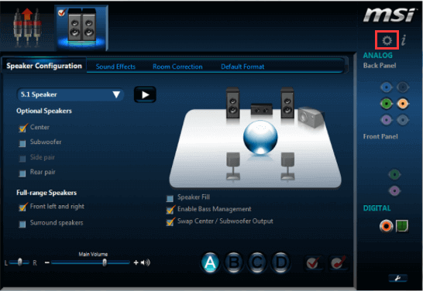This screenshot has width=423, height=291.
Task: Click the red checkmark with phone button
Action: pyautogui.click(x=339, y=262)
